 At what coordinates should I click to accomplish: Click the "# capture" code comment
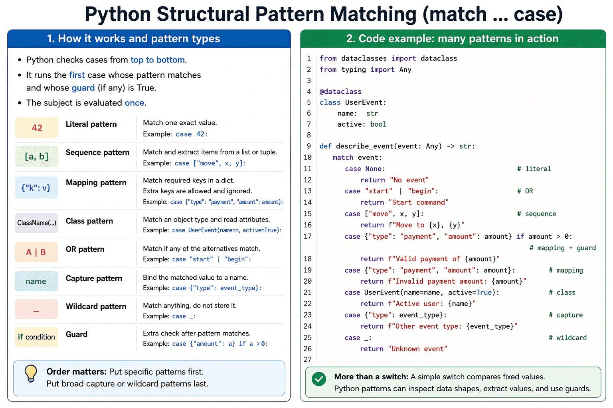point(566,315)
